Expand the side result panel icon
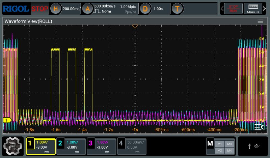This screenshot has height=158, width=270. (x=259, y=127)
